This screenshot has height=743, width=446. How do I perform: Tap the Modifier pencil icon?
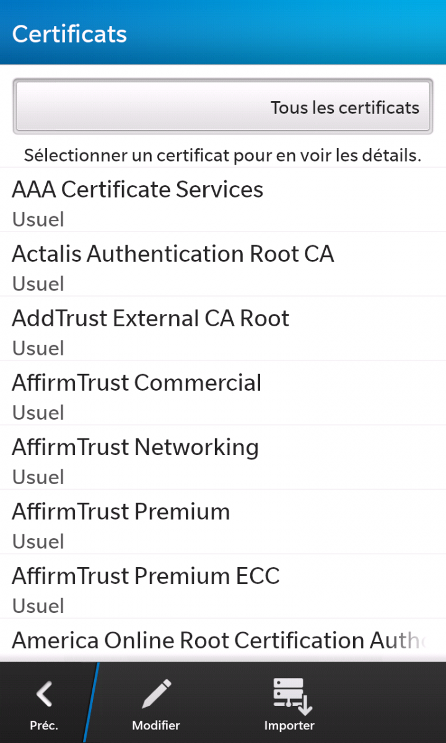[x=156, y=694]
